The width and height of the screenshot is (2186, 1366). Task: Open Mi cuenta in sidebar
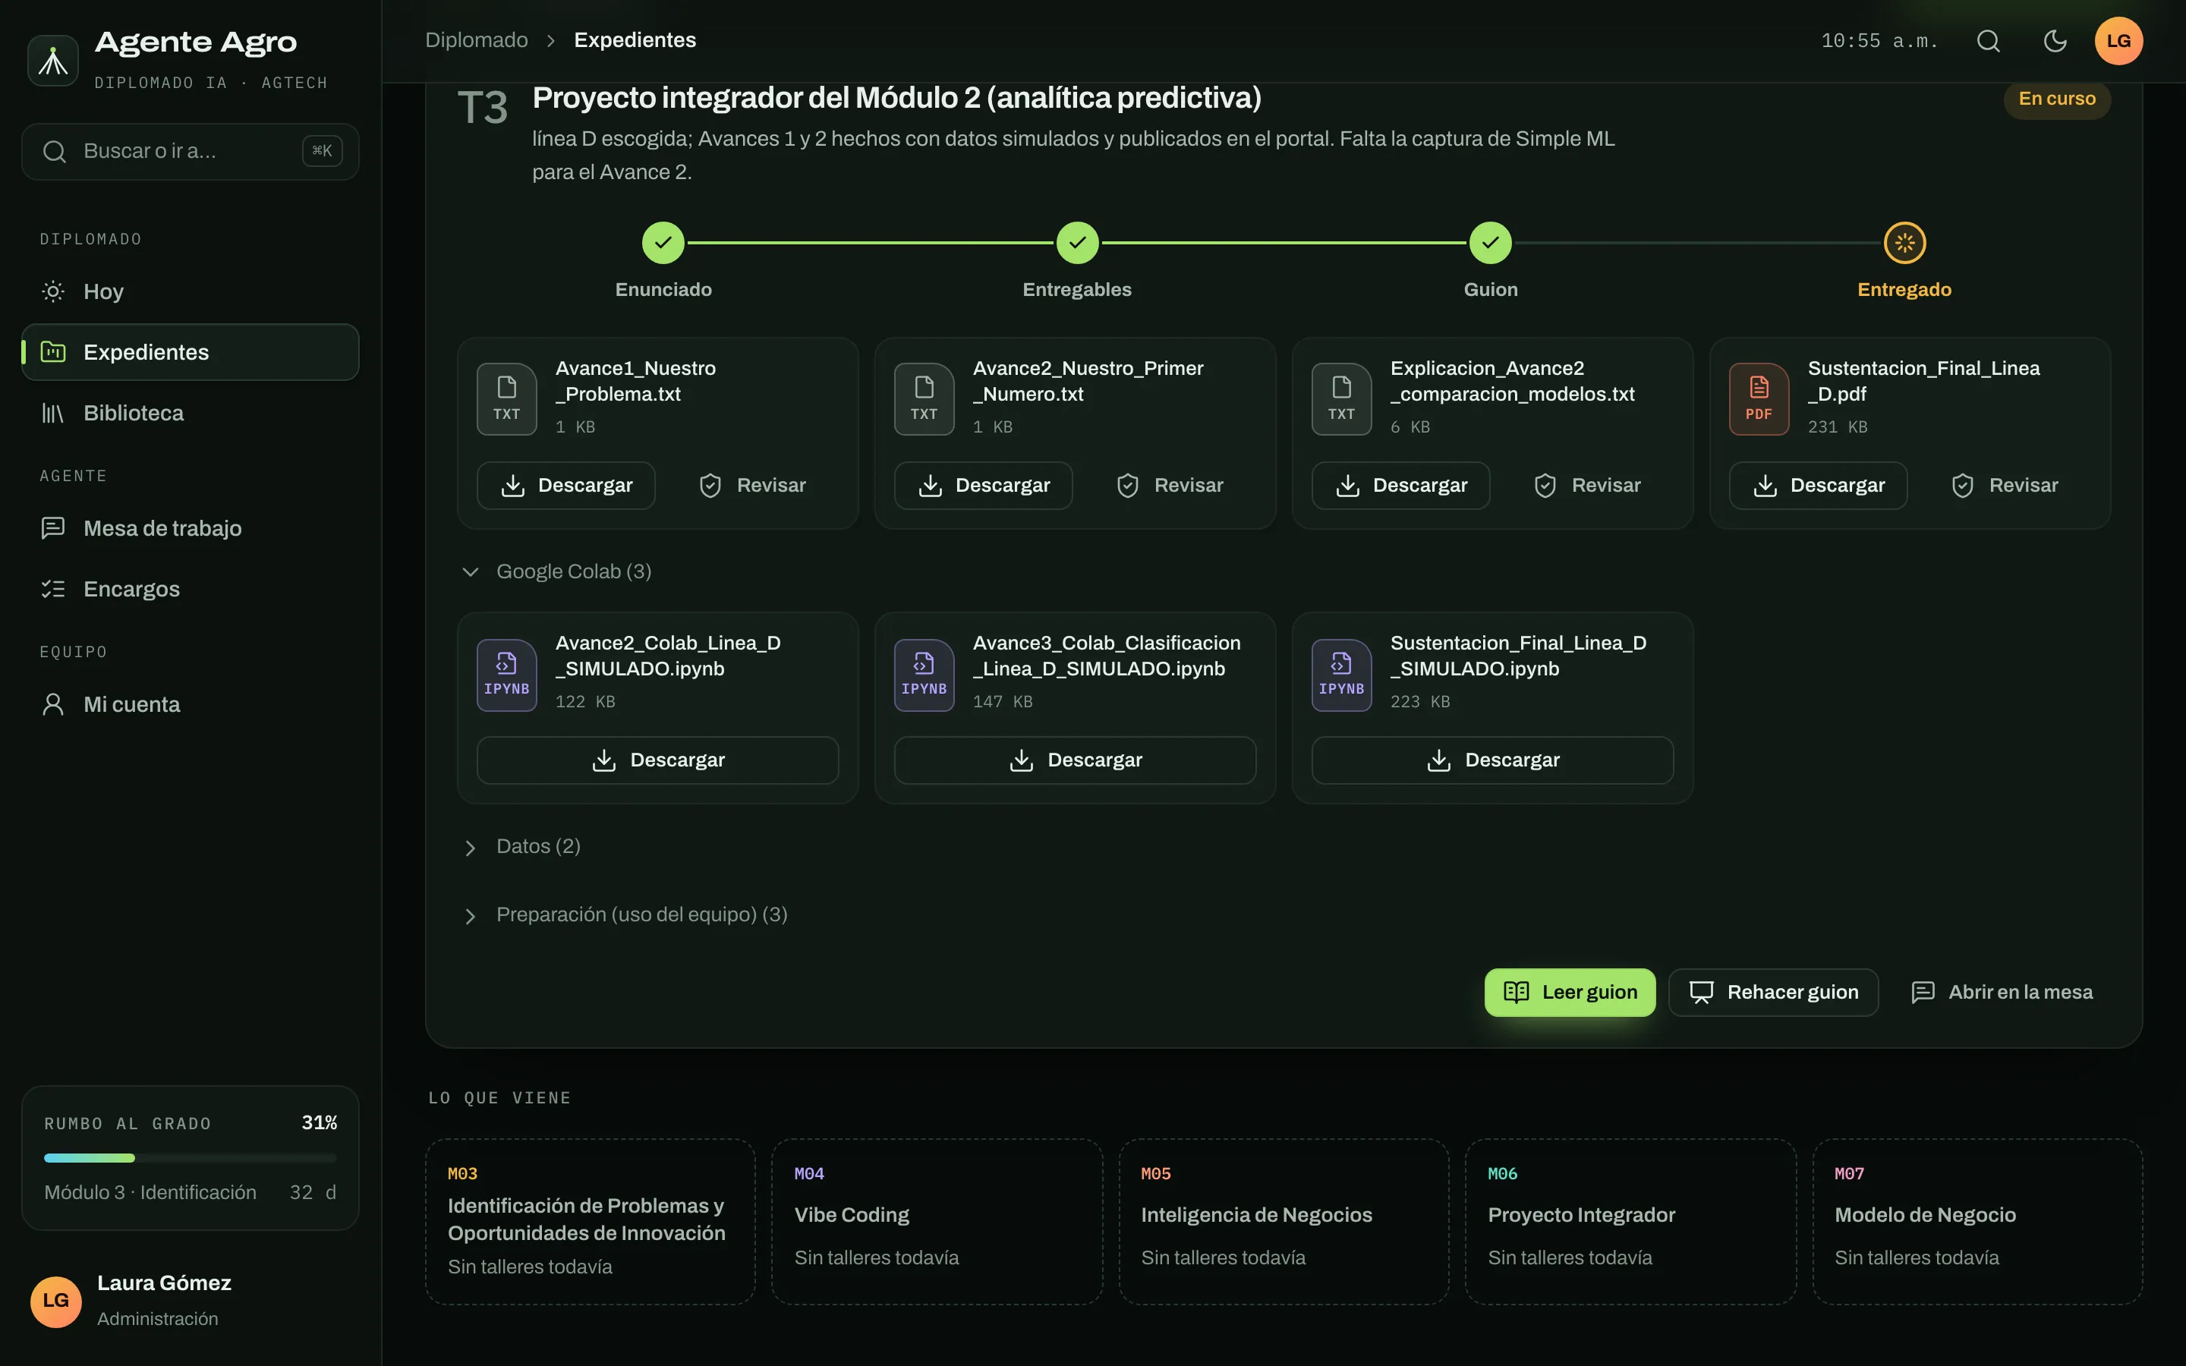(191, 703)
